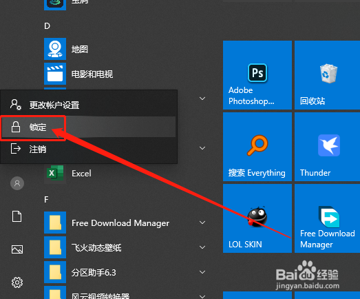Screen dimensions: 360x299
Task: Open the 地图 (Maps) app icon
Action: coord(55,49)
